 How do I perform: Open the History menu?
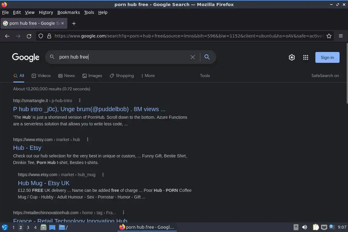[46, 12]
